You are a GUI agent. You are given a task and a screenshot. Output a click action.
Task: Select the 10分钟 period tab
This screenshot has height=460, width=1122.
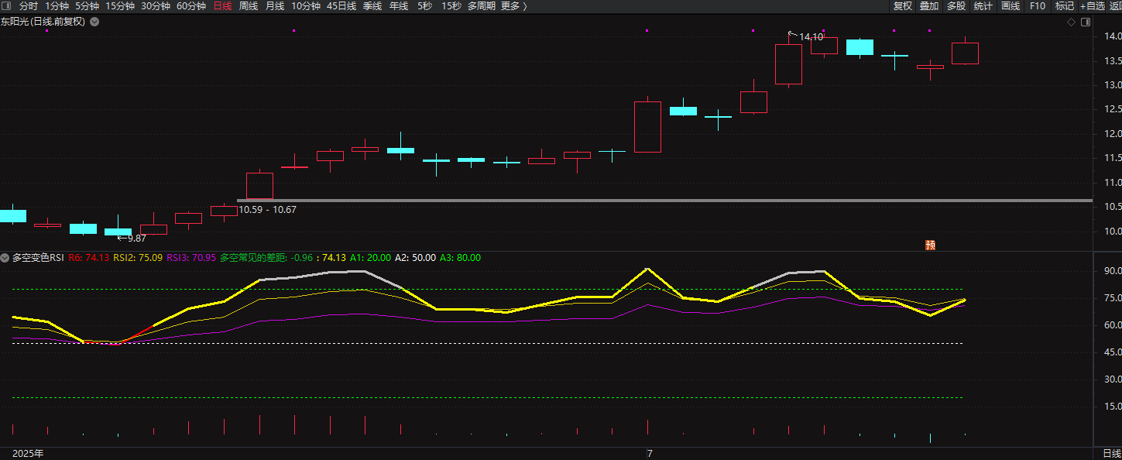point(306,6)
